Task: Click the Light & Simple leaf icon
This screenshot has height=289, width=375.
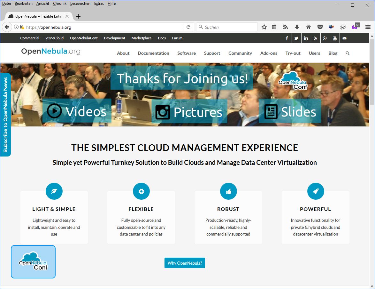Action: pyautogui.click(x=54, y=191)
